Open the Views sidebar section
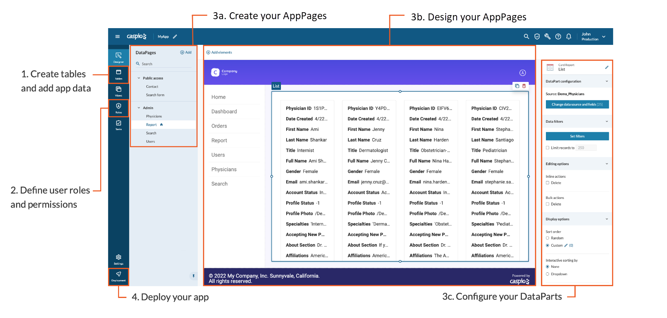 pyautogui.click(x=119, y=91)
